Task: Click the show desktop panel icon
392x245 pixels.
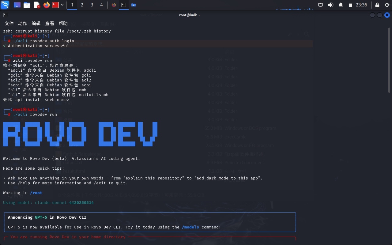Action: point(17,5)
